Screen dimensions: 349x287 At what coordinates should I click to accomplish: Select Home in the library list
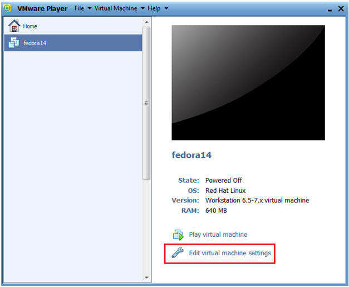pyautogui.click(x=73, y=26)
